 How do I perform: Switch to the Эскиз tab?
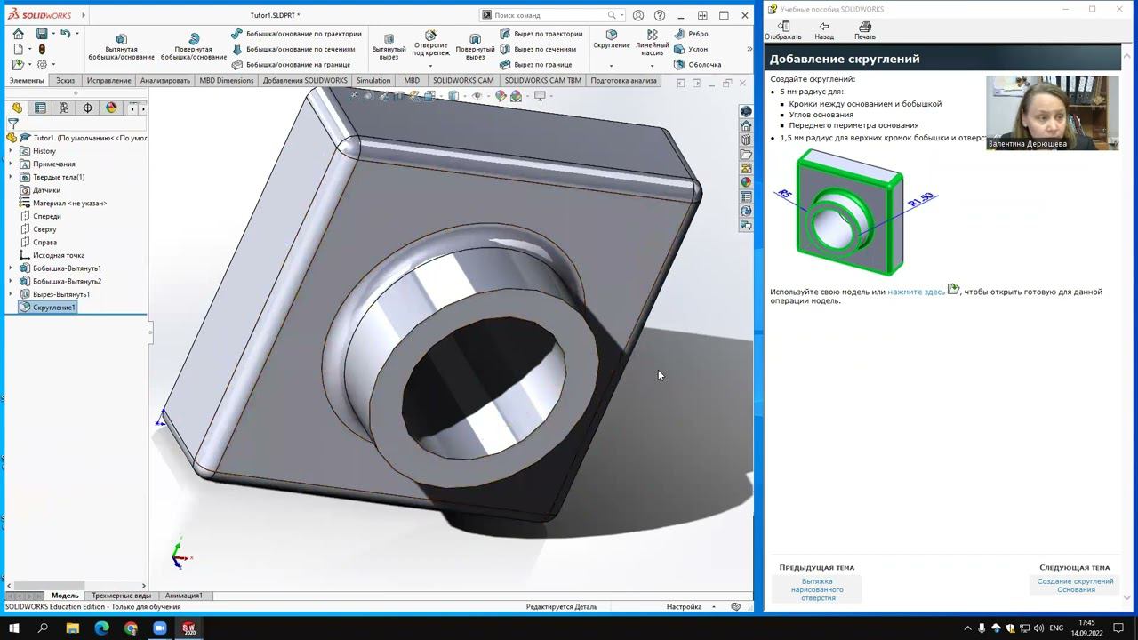click(65, 80)
